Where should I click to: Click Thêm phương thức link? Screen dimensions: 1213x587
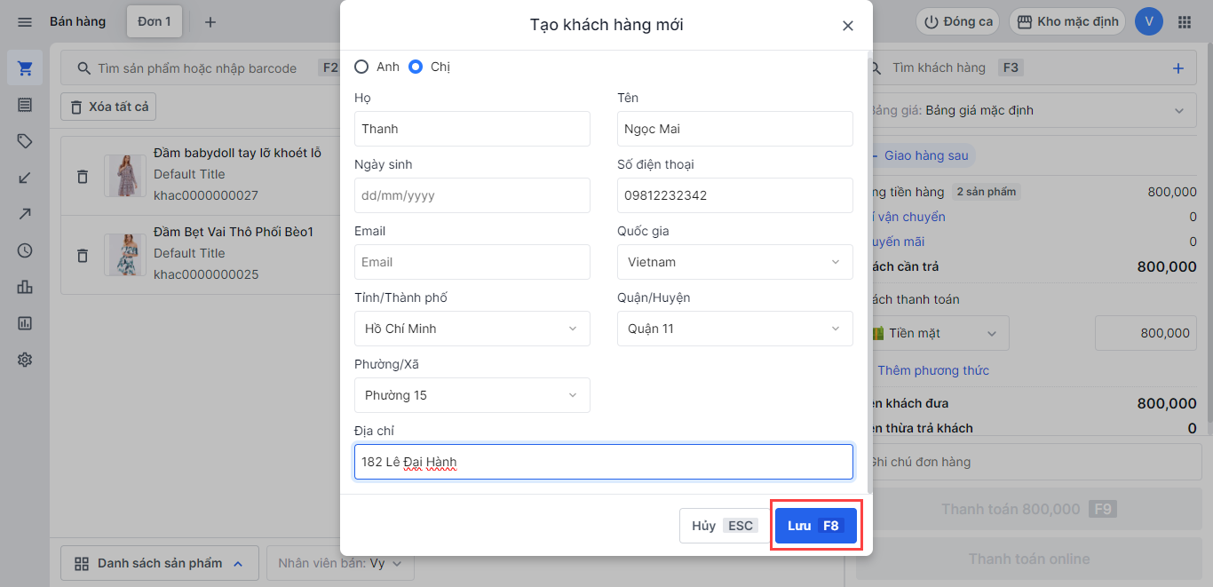pyautogui.click(x=932, y=370)
